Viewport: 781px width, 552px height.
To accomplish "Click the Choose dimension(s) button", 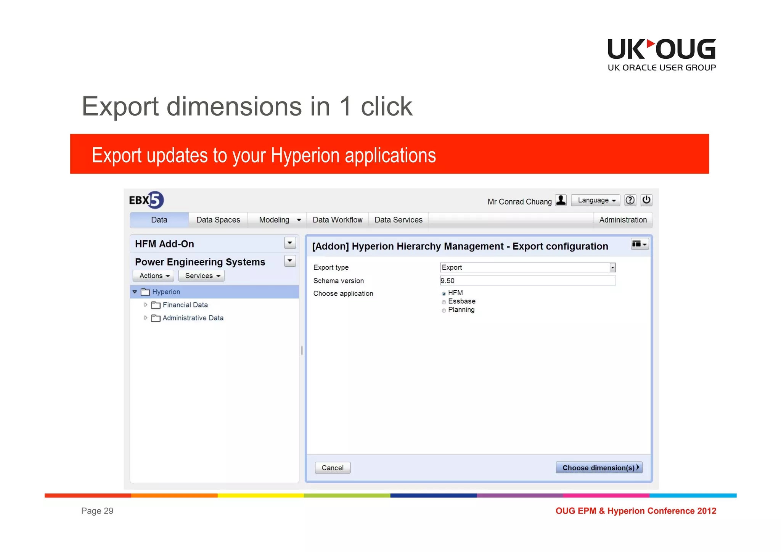I will click(x=599, y=468).
